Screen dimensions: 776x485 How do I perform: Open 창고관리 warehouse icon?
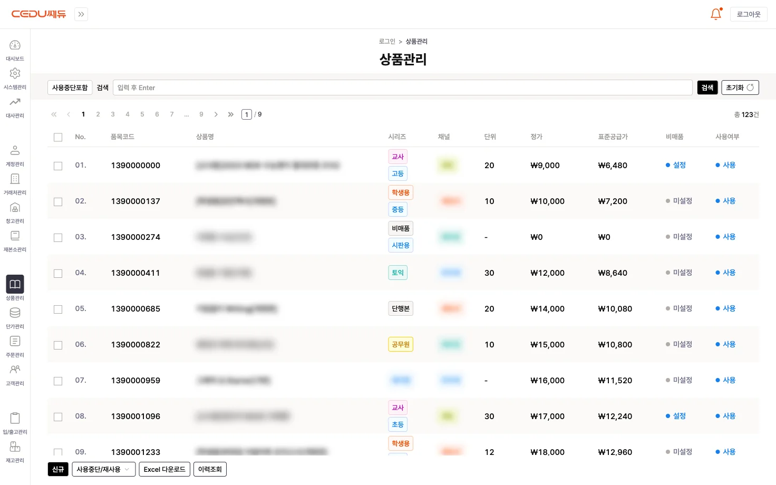tap(15, 207)
